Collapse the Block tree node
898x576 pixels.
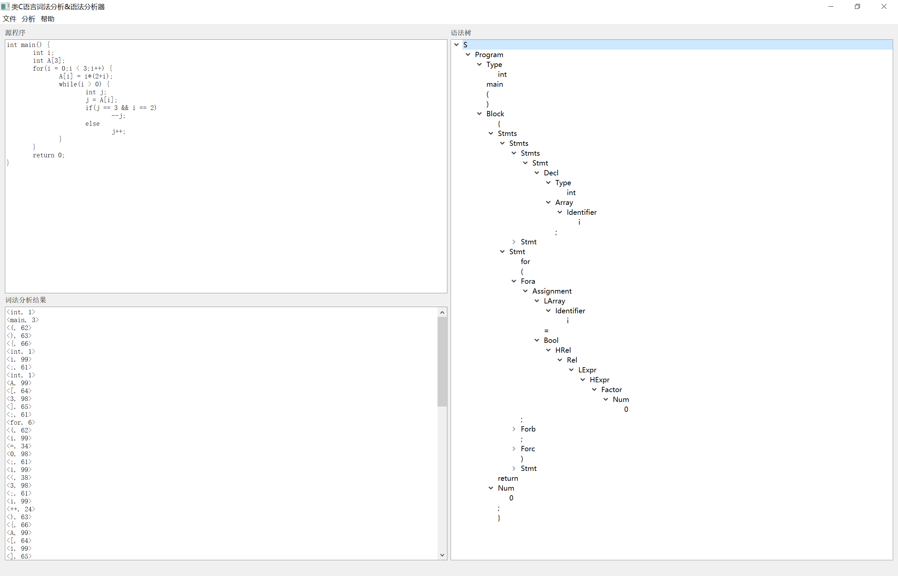479,114
